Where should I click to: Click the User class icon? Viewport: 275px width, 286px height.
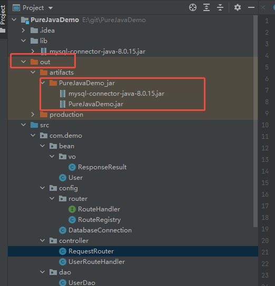63,178
